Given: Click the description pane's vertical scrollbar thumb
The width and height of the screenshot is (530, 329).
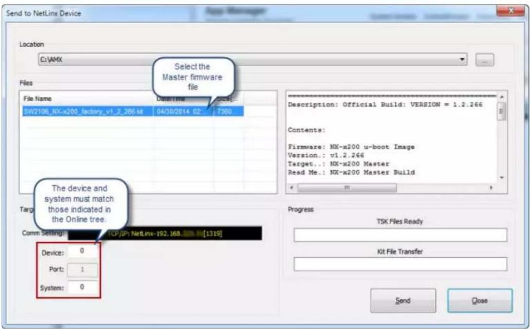Looking at the screenshot, I should tap(502, 112).
